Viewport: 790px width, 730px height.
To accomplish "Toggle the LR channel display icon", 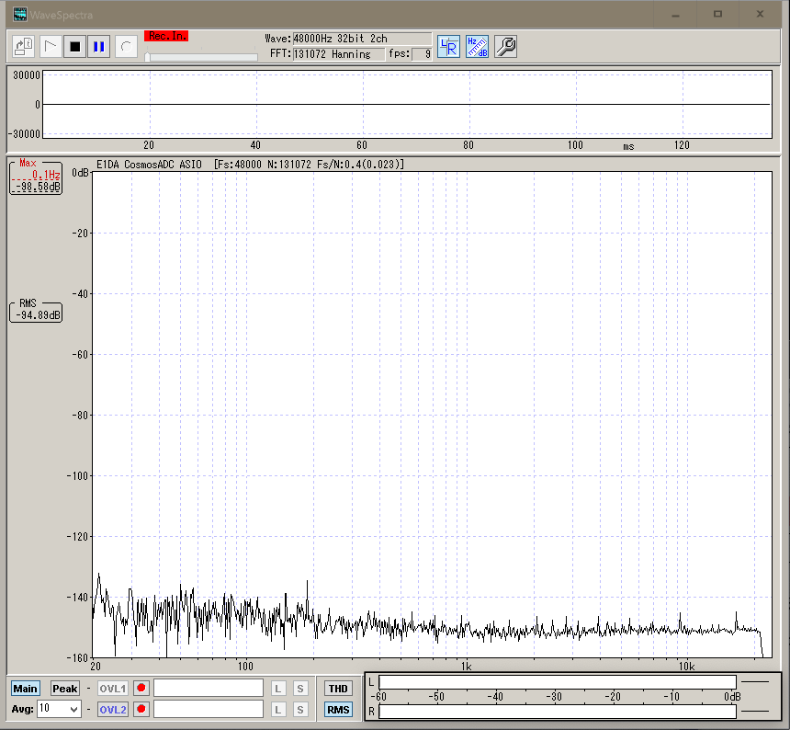I will (x=448, y=47).
